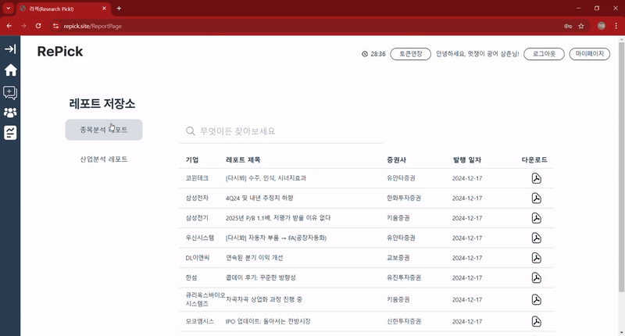
Task: Click report title '2025년 P/B 1.1배, 저평가 받을 이유 없다'
Action: pyautogui.click(x=278, y=218)
